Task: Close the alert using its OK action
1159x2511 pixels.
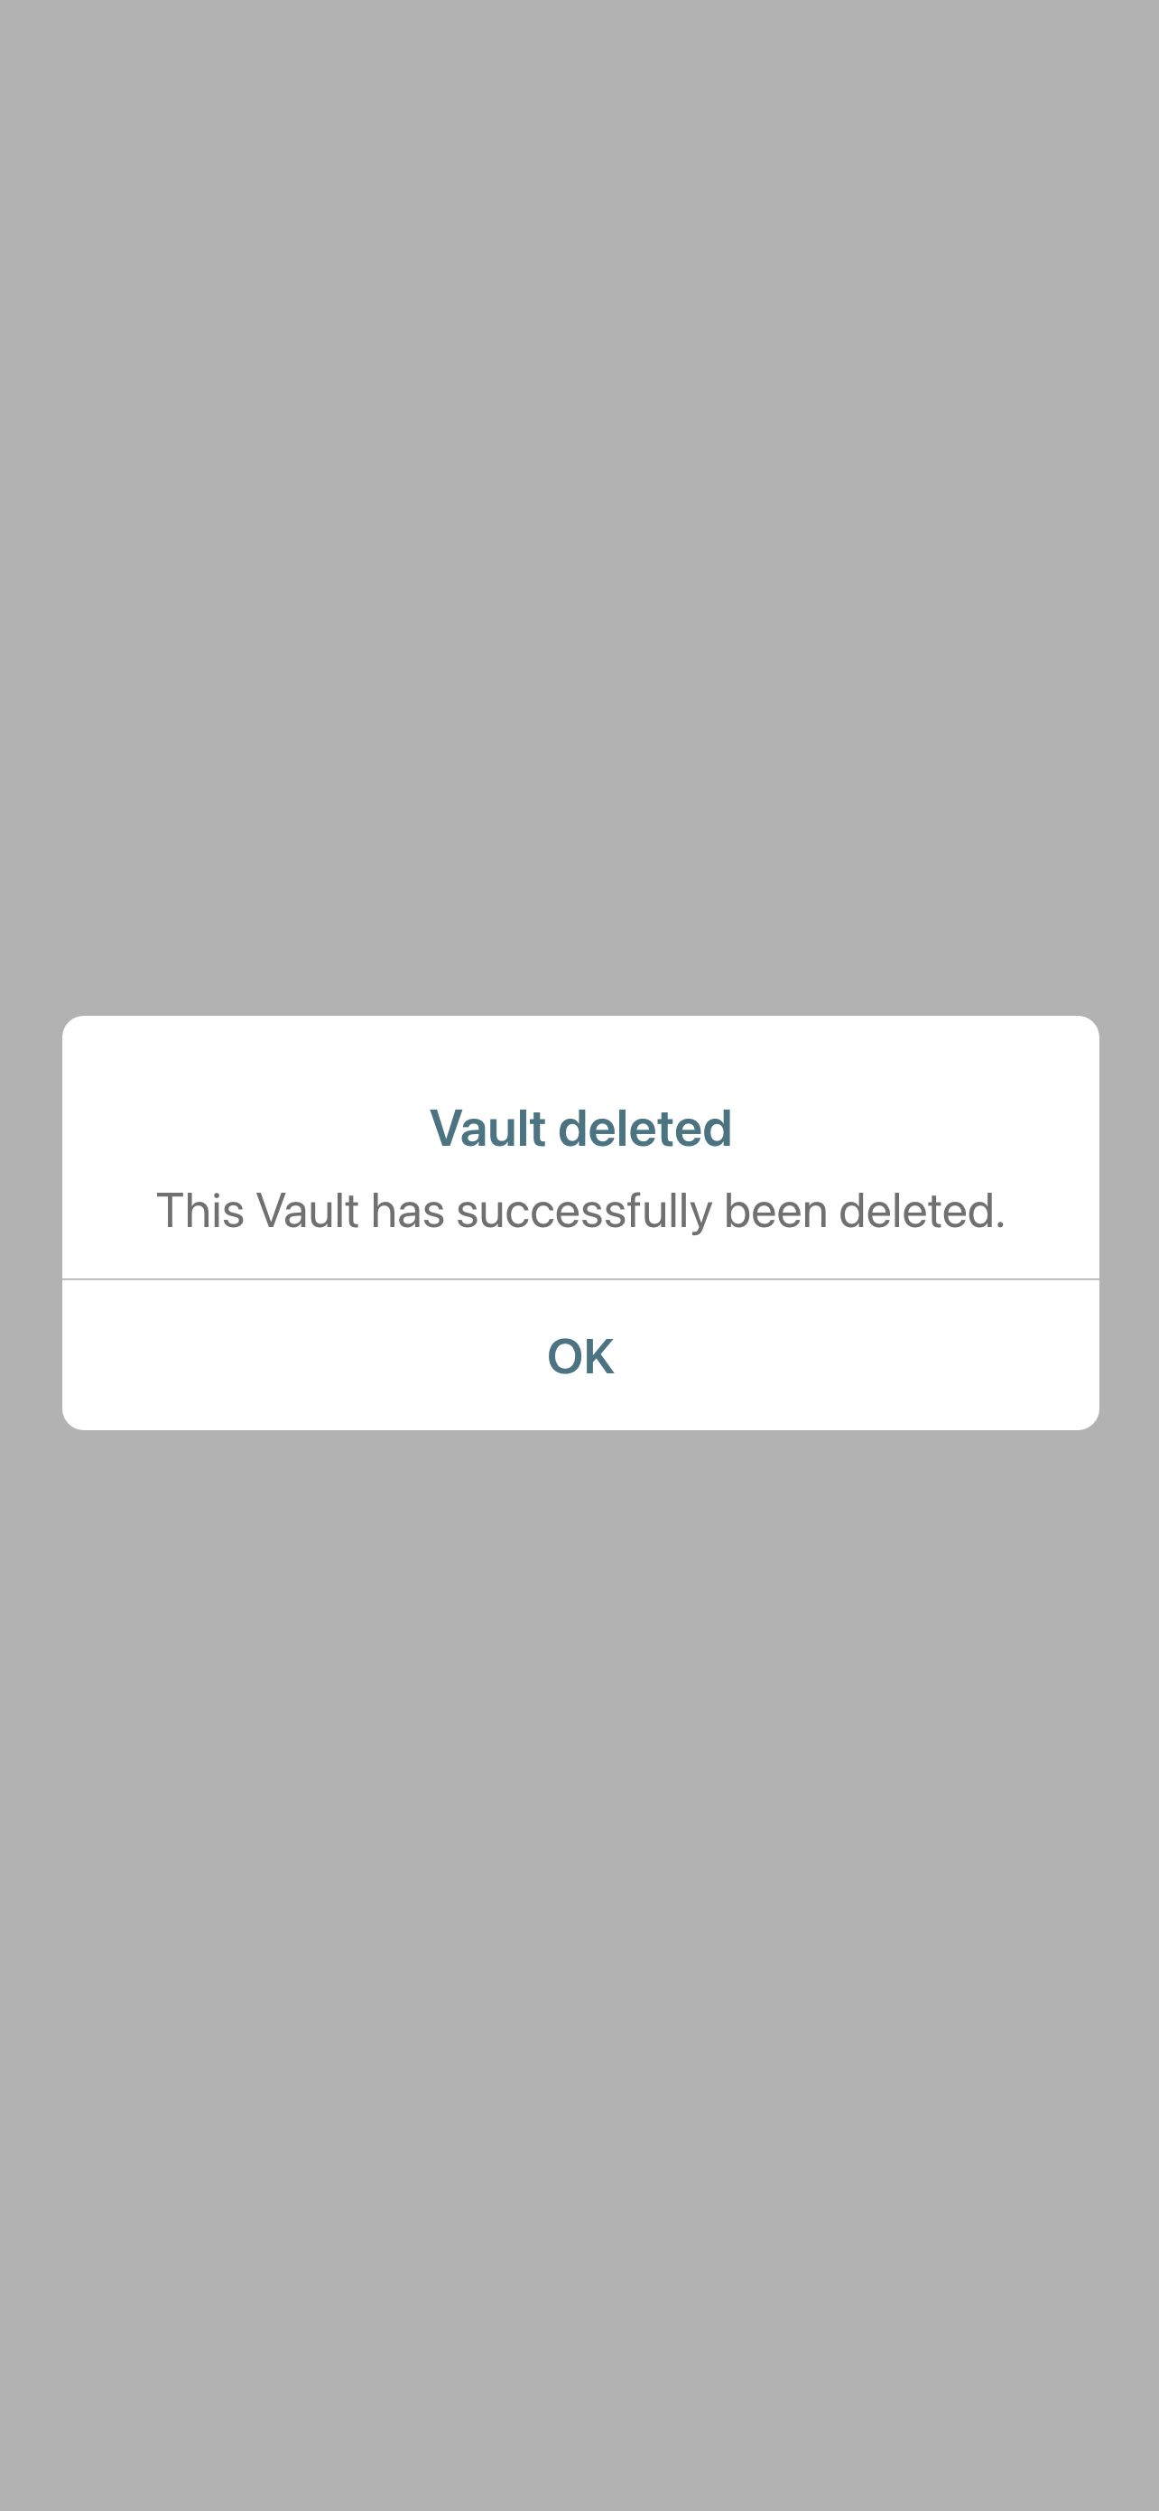Action: (x=580, y=1355)
